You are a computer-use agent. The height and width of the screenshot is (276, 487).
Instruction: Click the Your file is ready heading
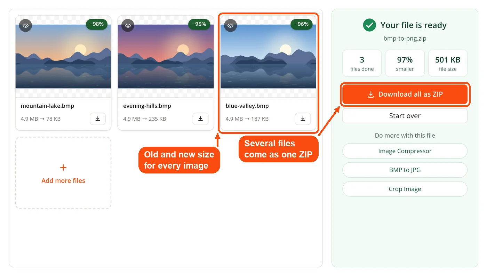coord(414,25)
